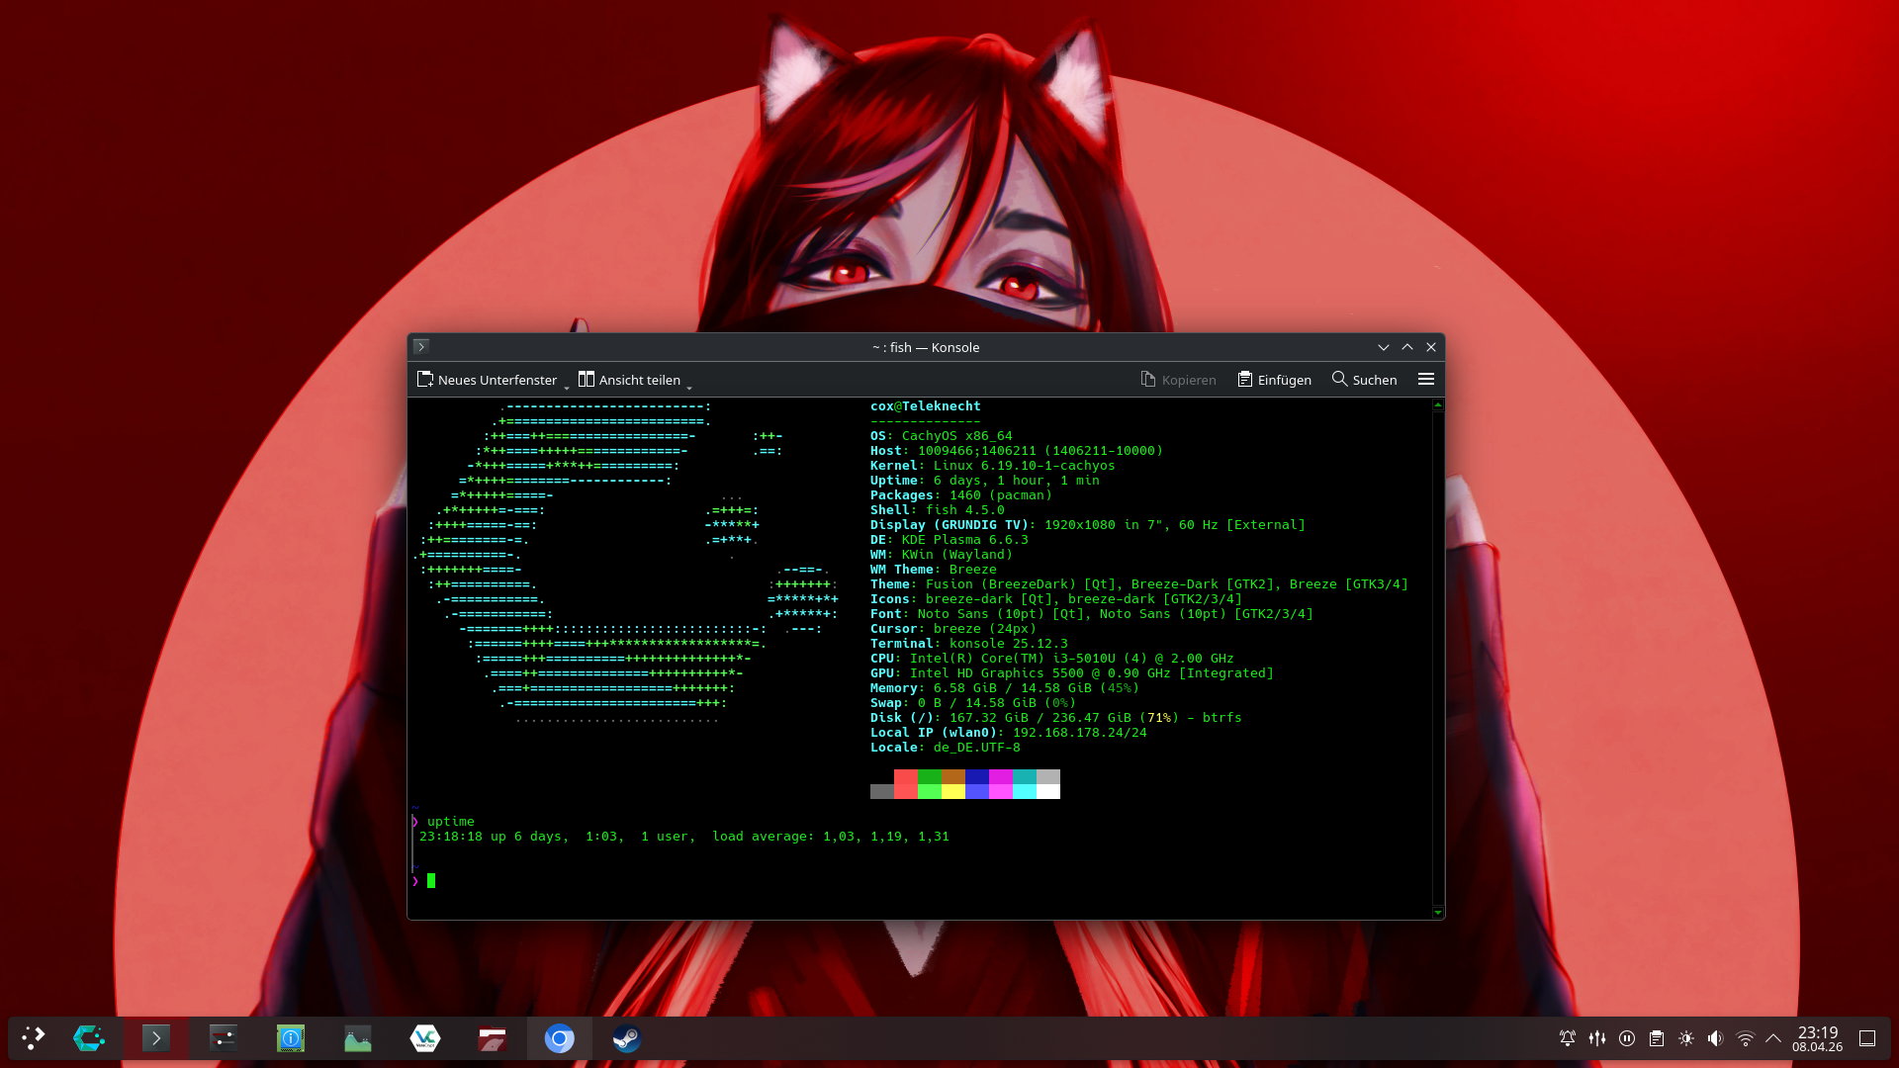
Task: Launch VeraCrypt from the taskbar
Action: (x=425, y=1038)
